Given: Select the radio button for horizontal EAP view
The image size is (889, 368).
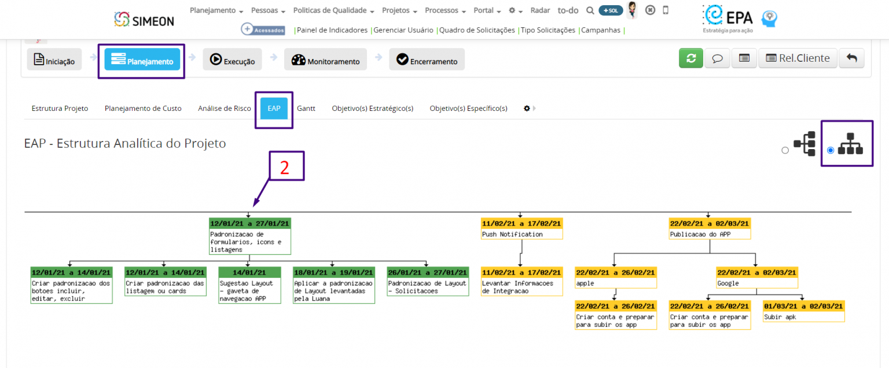Looking at the screenshot, I should click(785, 150).
